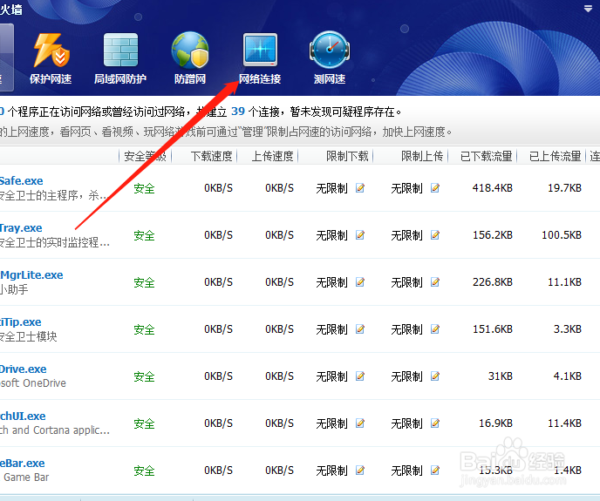
Task: Edit upload limit for Safe.exe
Action: [x=435, y=188]
